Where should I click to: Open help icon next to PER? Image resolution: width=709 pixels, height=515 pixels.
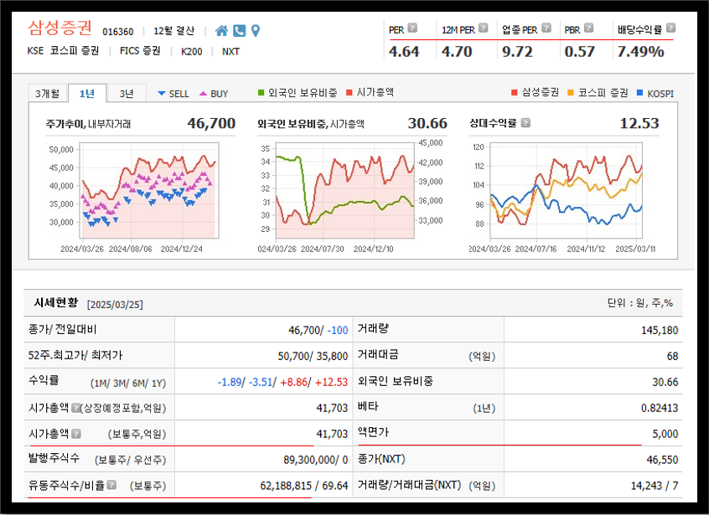(x=412, y=28)
